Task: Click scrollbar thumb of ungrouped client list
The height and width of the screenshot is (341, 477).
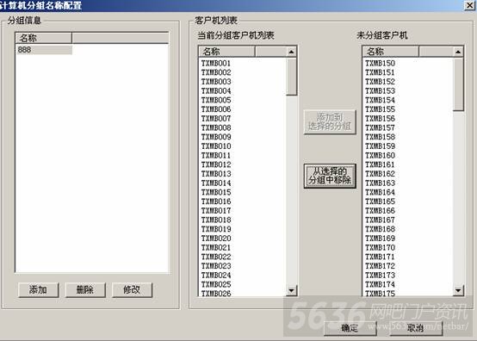Action: [458, 84]
